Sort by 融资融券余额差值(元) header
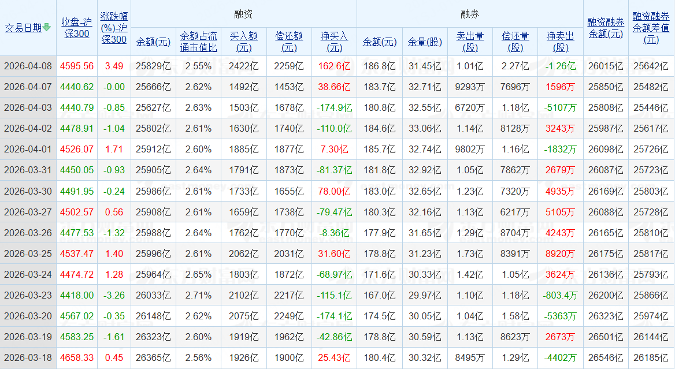The height and width of the screenshot is (369, 675). coord(651,28)
